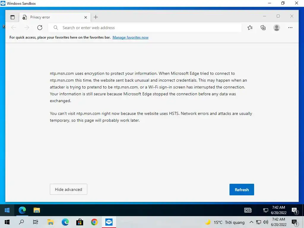Open host notification center icon
The width and height of the screenshot is (304, 228).
pos(295,223)
